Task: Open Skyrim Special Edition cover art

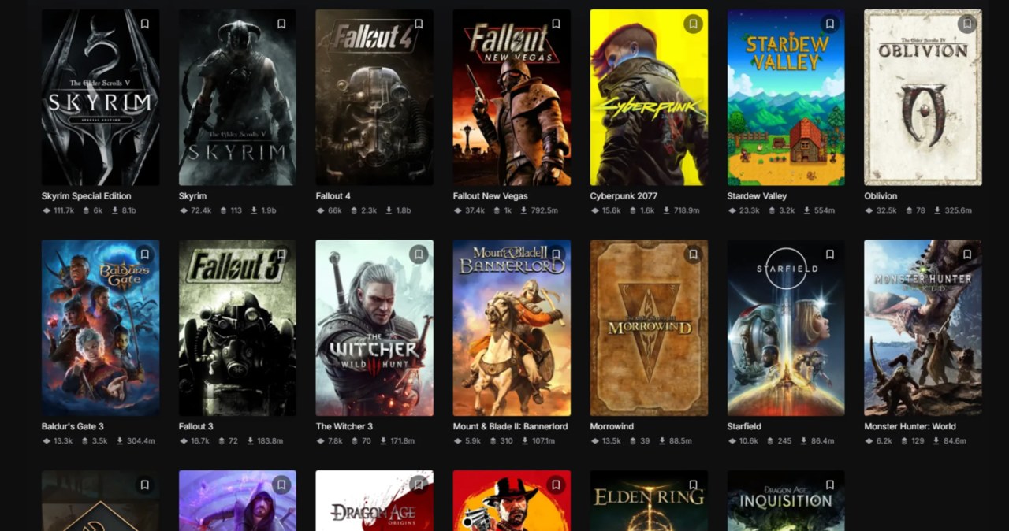Action: tap(100, 98)
